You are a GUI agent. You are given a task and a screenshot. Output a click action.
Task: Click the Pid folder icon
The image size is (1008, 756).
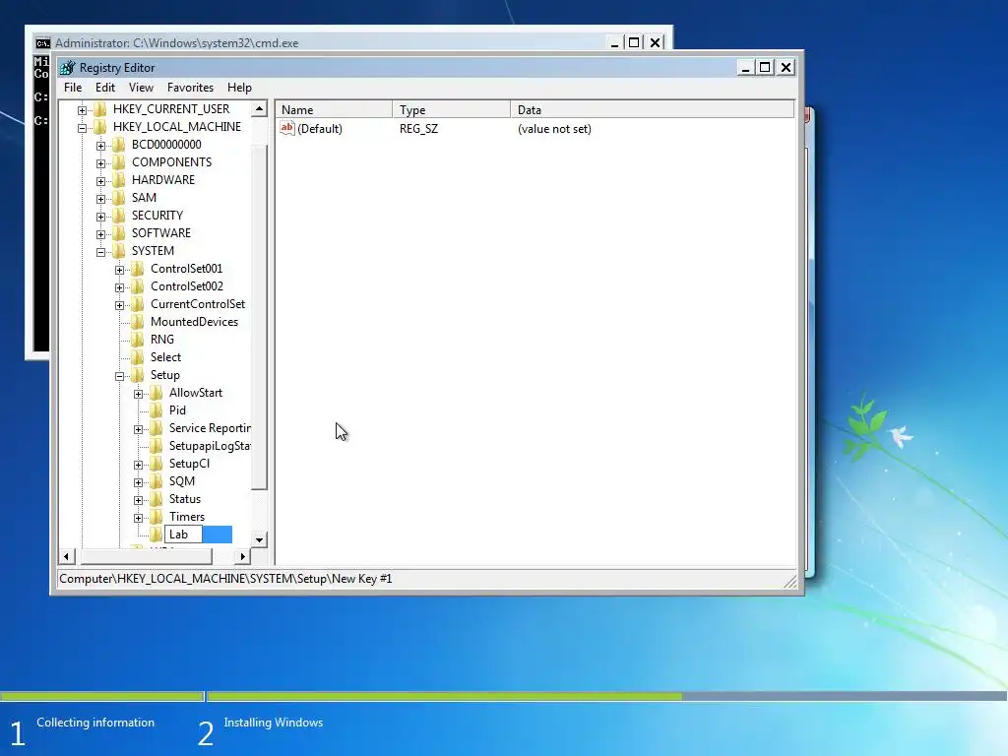[x=156, y=410]
